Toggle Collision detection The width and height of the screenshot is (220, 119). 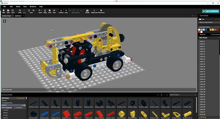point(61,11)
